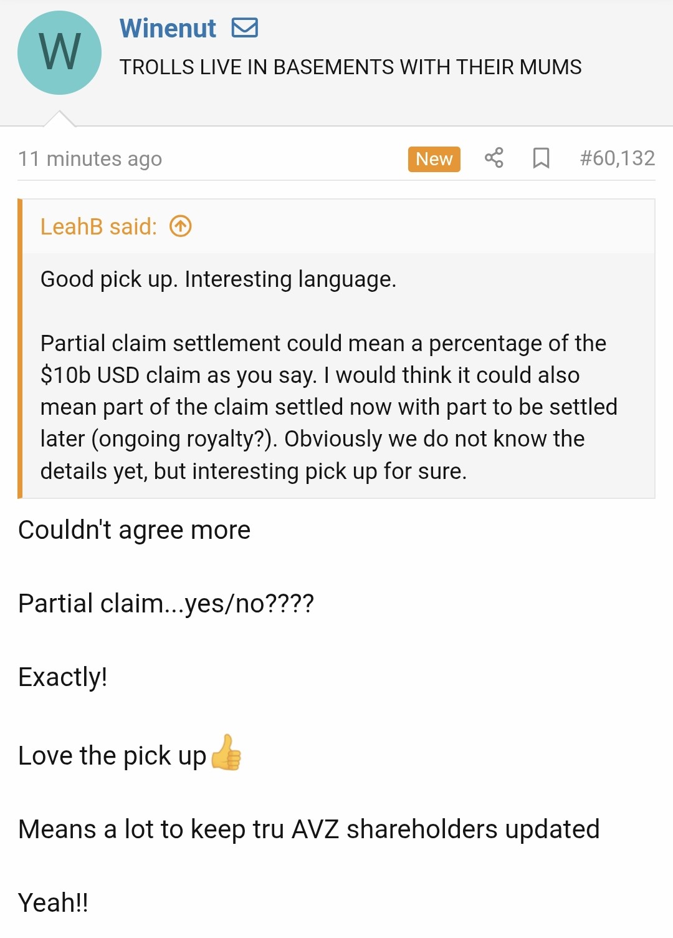Click the thumbs-up emoji in the post

tap(226, 753)
